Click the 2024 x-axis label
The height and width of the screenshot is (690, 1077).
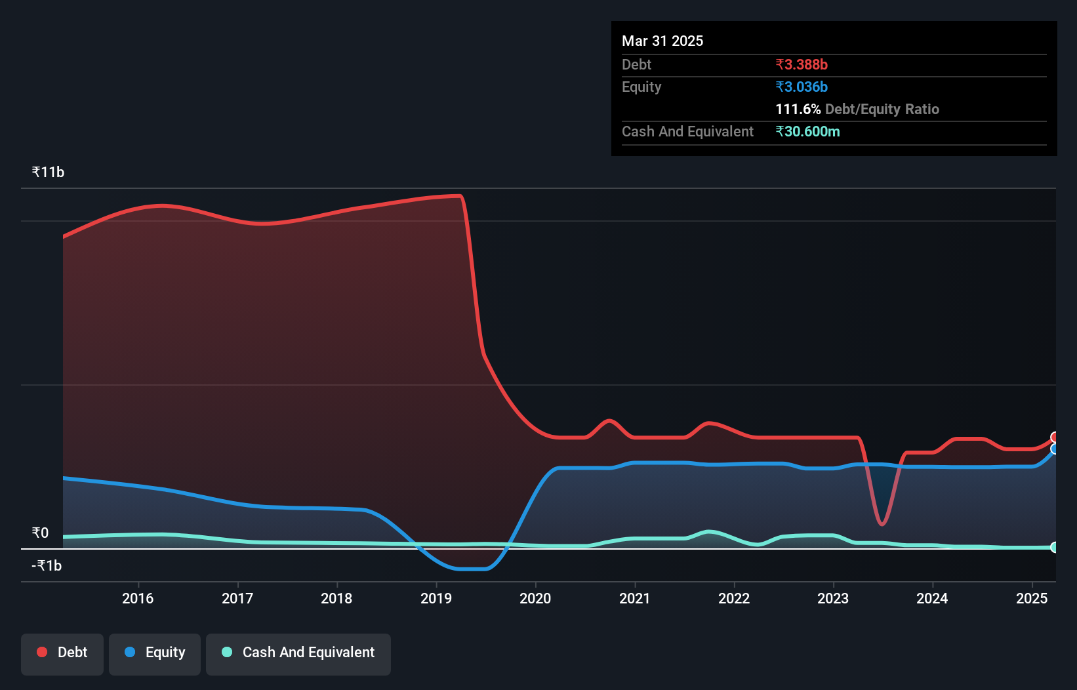[932, 598]
